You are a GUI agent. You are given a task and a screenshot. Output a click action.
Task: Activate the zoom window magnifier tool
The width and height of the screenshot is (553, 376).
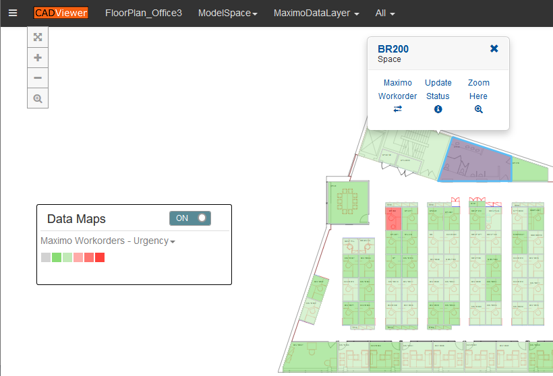click(x=38, y=98)
